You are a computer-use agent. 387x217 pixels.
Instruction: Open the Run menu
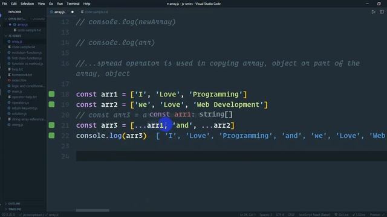pyautogui.click(x=60, y=4)
